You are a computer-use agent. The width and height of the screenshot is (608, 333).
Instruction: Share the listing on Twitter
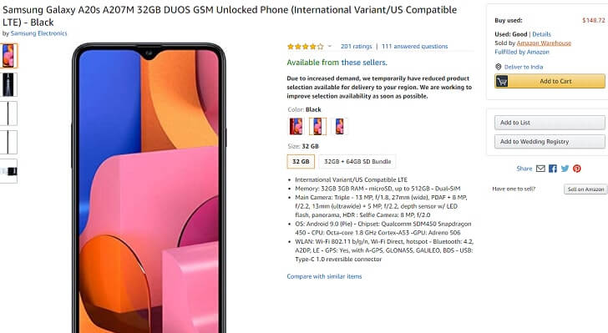(565, 169)
